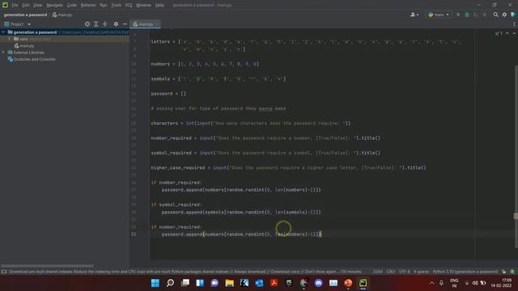The image size is (518, 291).
Task: Click the Debug bug icon
Action: point(467,15)
